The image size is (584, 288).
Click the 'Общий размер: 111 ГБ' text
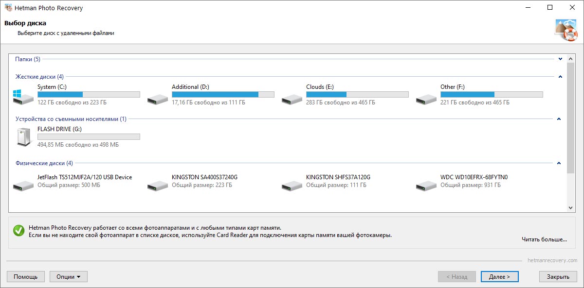pos(336,185)
